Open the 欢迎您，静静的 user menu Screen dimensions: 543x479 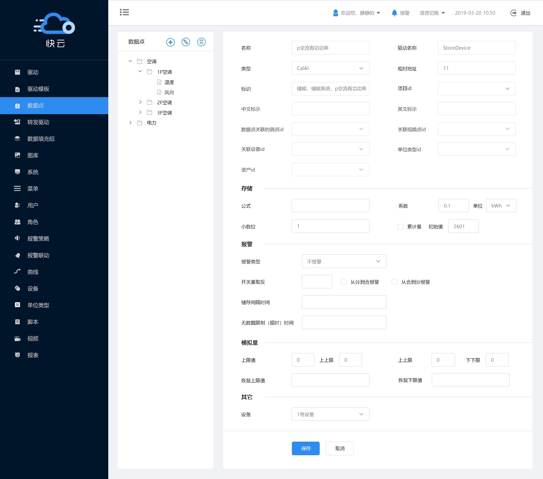360,13
